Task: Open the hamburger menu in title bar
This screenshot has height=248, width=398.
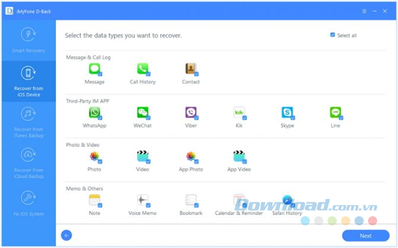Action: pyautogui.click(x=364, y=11)
